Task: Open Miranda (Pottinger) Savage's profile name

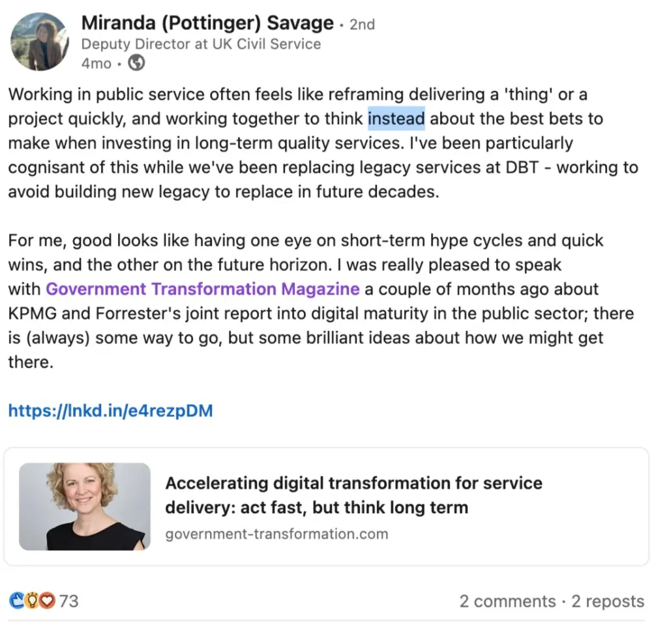Action: point(207,23)
